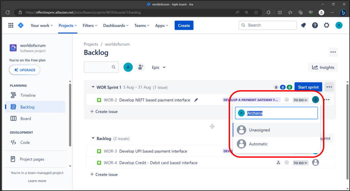The image size is (350, 191).
Task: Open TO DO status dropdown on WOR-4
Action: 300,163
